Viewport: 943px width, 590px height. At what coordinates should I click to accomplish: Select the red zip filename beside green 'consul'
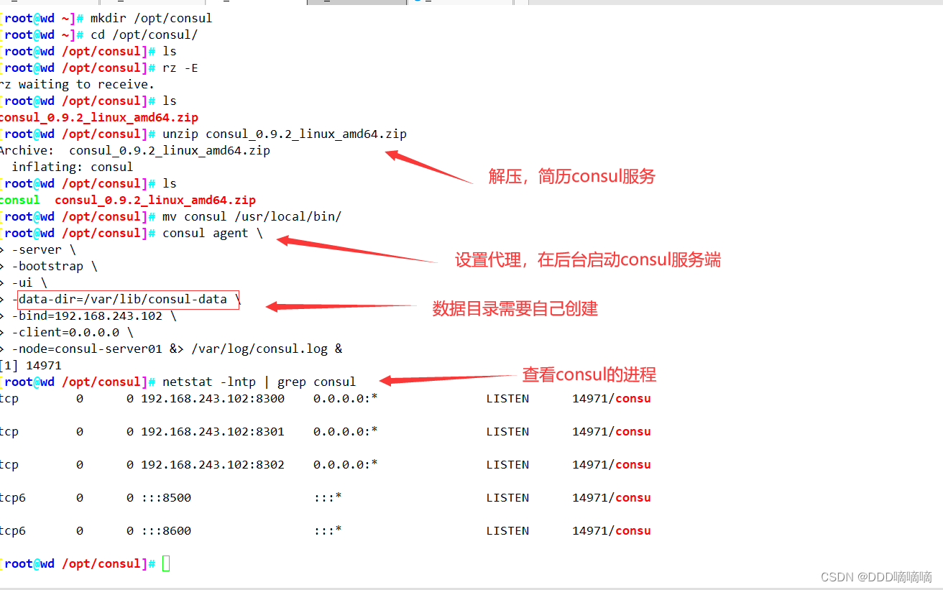[155, 200]
